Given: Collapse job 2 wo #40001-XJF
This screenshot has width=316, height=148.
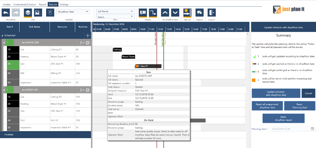Looking at the screenshot, I should point(3,90).
